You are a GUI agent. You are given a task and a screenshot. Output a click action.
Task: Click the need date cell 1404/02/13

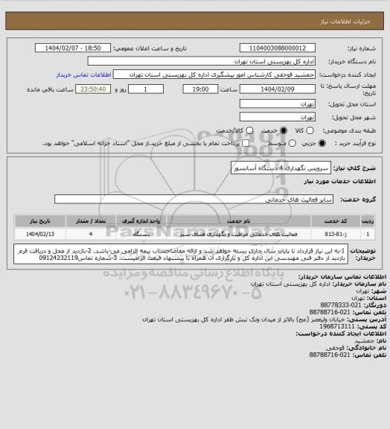click(x=40, y=234)
